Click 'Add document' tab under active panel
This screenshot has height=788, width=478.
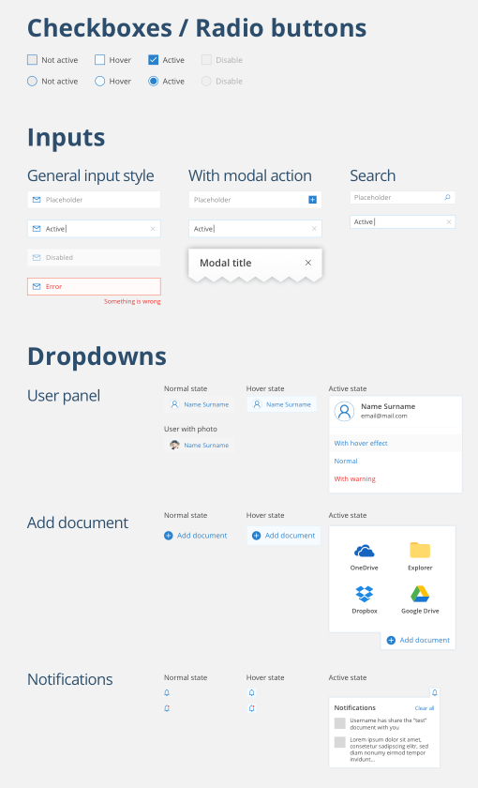418,640
